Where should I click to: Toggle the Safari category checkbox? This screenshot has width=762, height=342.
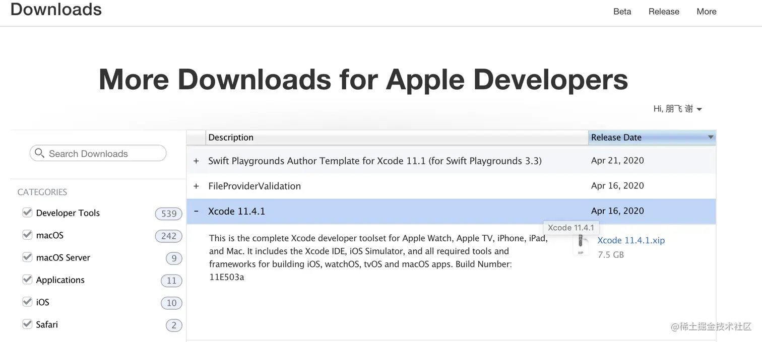click(x=27, y=324)
